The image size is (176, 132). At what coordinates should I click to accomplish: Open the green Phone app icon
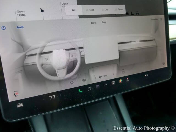pyautogui.click(x=80, y=91)
